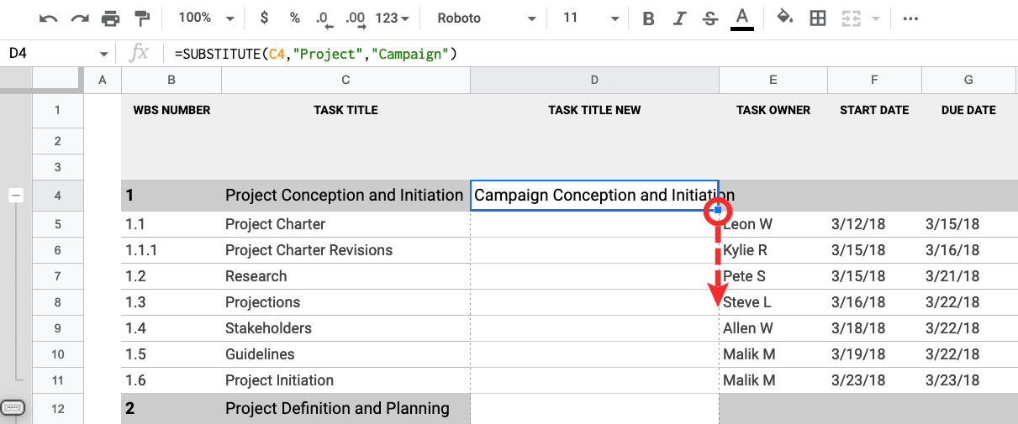
Task: Collapse the row group minus button
Action: click(15, 196)
